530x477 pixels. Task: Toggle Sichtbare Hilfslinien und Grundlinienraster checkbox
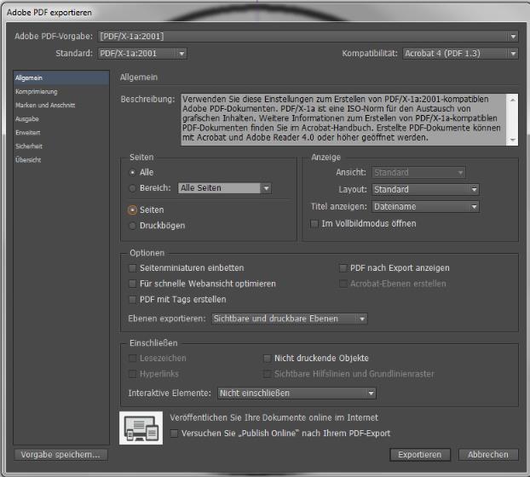pos(267,374)
